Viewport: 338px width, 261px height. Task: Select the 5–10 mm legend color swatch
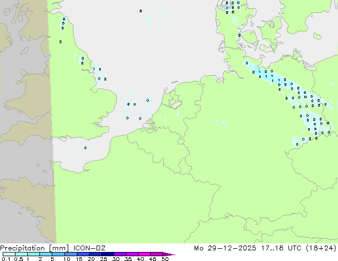pos(58,254)
